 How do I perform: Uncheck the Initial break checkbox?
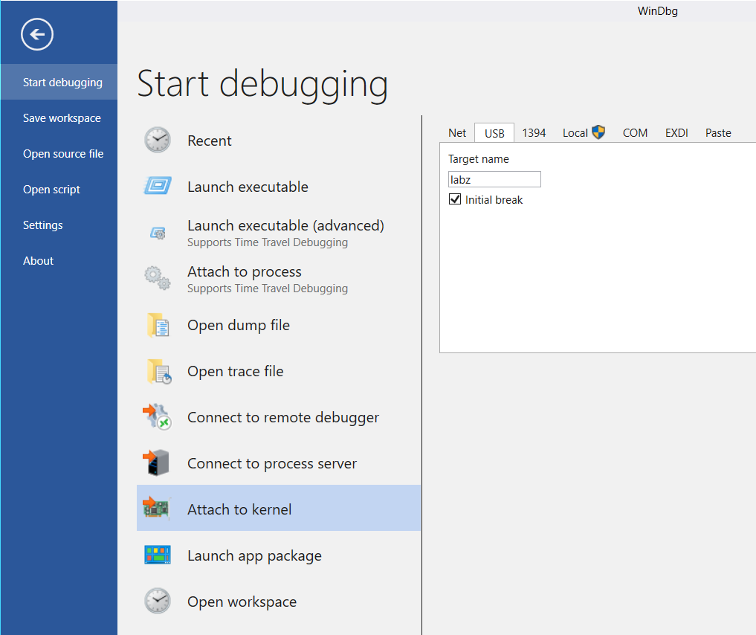click(455, 199)
